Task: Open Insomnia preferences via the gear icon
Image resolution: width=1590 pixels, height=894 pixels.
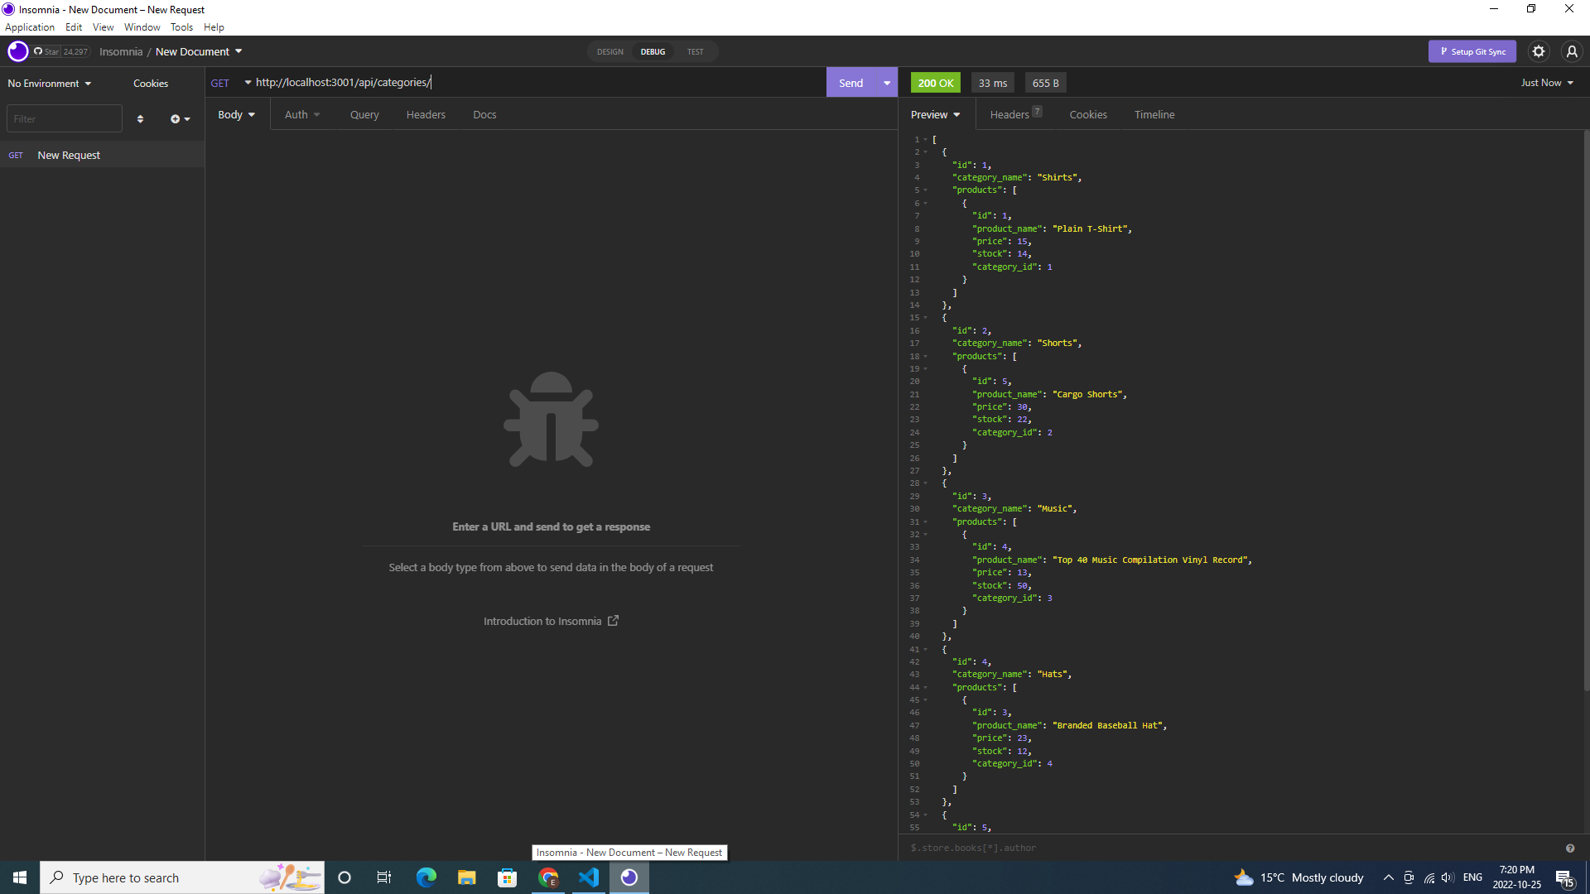Action: pos(1539,51)
